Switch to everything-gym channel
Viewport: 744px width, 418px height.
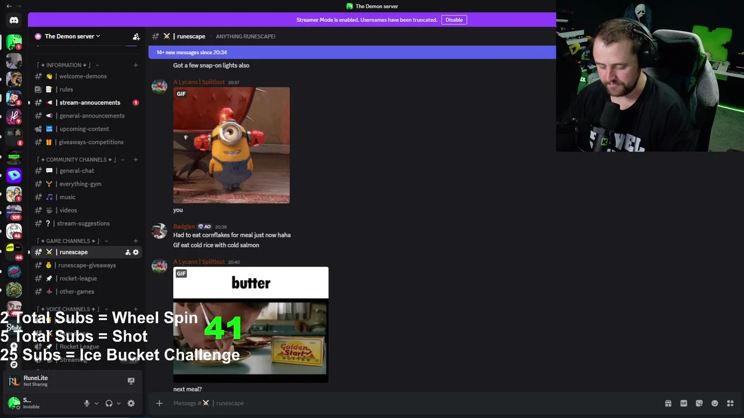pos(85,184)
